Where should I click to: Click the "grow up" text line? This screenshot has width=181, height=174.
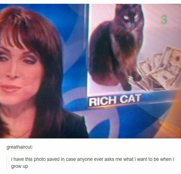point(19,166)
